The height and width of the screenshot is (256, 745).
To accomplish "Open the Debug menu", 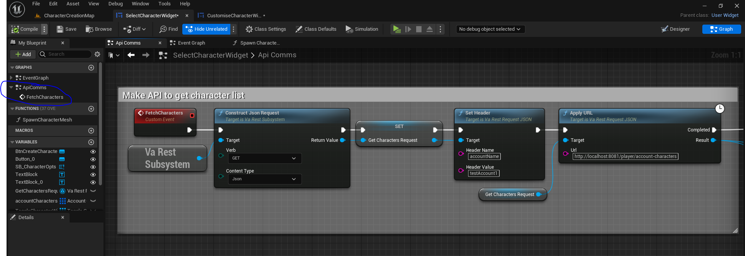I will click(x=115, y=4).
